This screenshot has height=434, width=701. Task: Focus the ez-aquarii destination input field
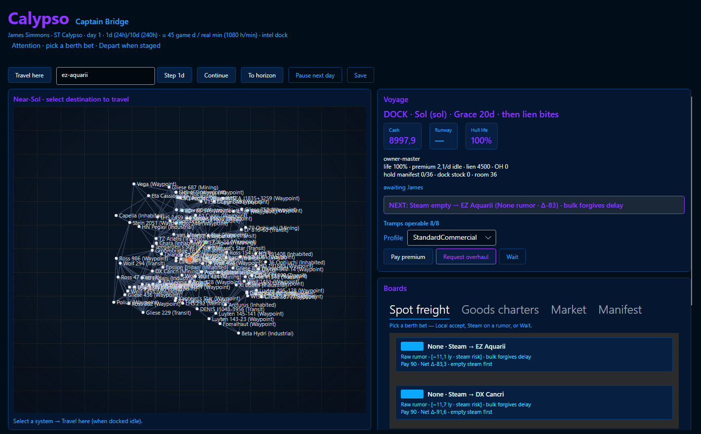click(106, 75)
